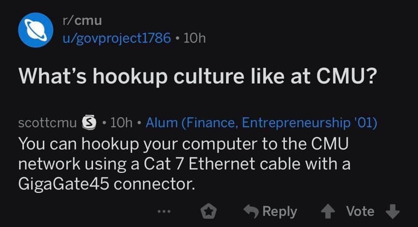Click the Vote label between the arrows

pos(360,211)
